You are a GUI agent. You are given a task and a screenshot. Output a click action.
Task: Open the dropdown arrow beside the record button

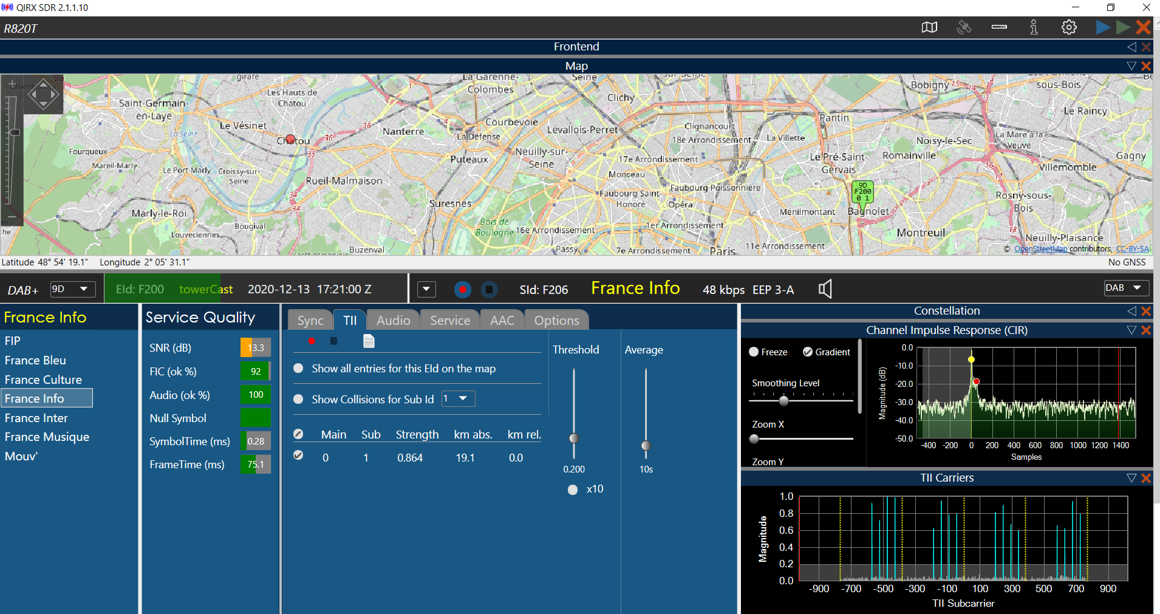[426, 289]
